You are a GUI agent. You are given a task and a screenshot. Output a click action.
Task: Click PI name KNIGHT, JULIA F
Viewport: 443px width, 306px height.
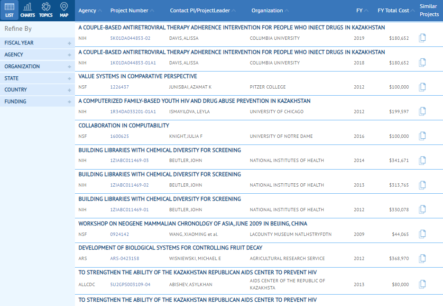[185, 136]
